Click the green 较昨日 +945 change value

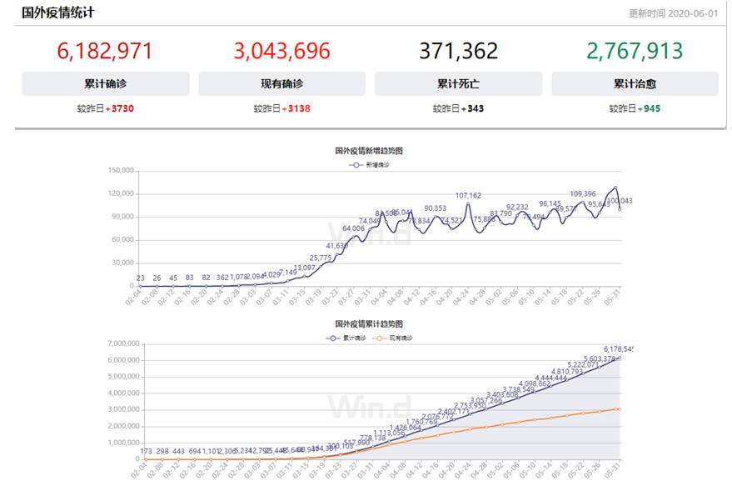(635, 108)
